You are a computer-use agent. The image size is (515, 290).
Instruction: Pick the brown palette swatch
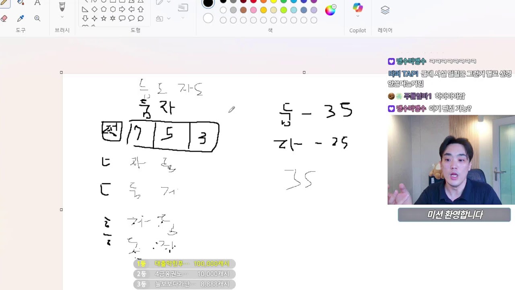[x=243, y=10]
